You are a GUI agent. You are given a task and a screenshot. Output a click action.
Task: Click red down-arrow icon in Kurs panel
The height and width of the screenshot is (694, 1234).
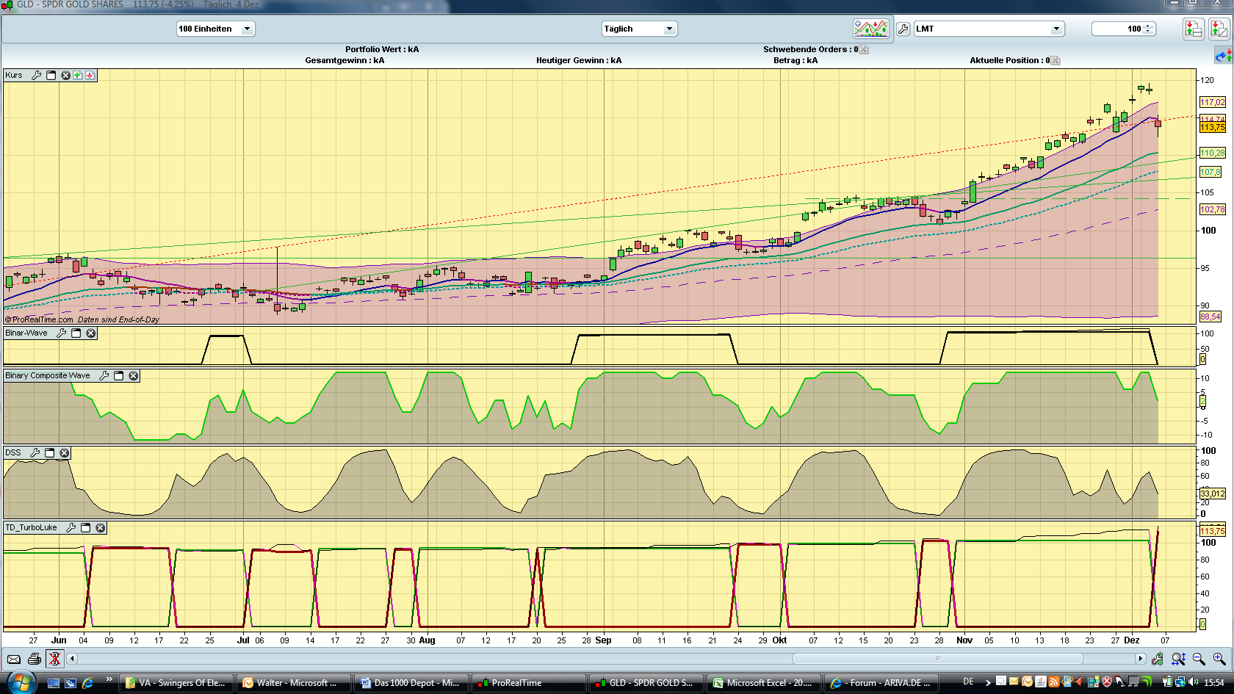pos(90,75)
